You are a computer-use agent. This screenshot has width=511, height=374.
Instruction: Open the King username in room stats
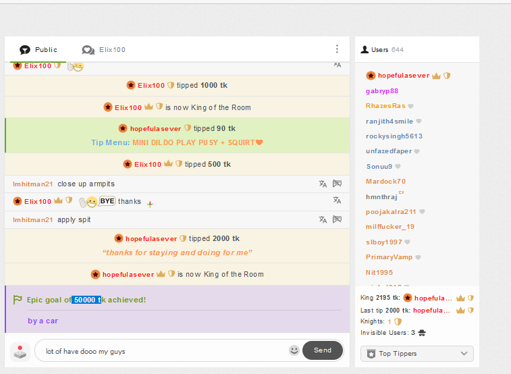(x=433, y=298)
